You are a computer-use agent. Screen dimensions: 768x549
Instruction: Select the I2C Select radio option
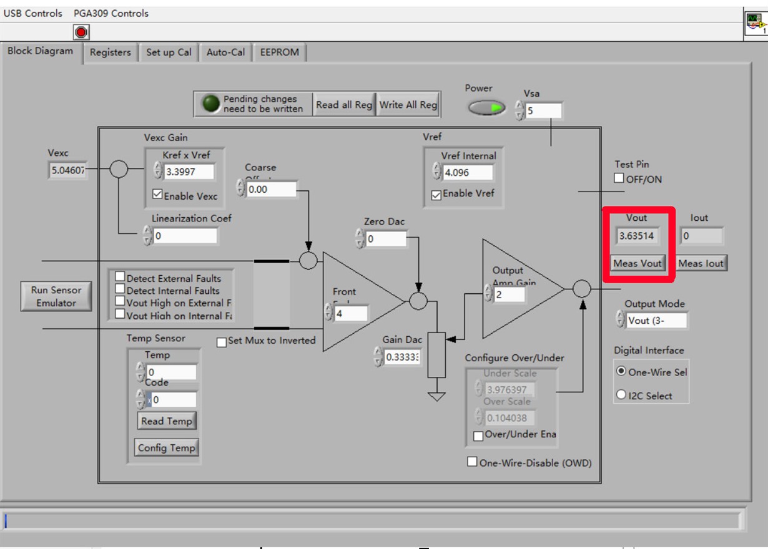[621, 395]
